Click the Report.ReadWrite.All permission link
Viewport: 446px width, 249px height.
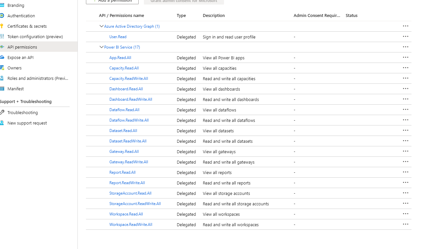click(127, 183)
